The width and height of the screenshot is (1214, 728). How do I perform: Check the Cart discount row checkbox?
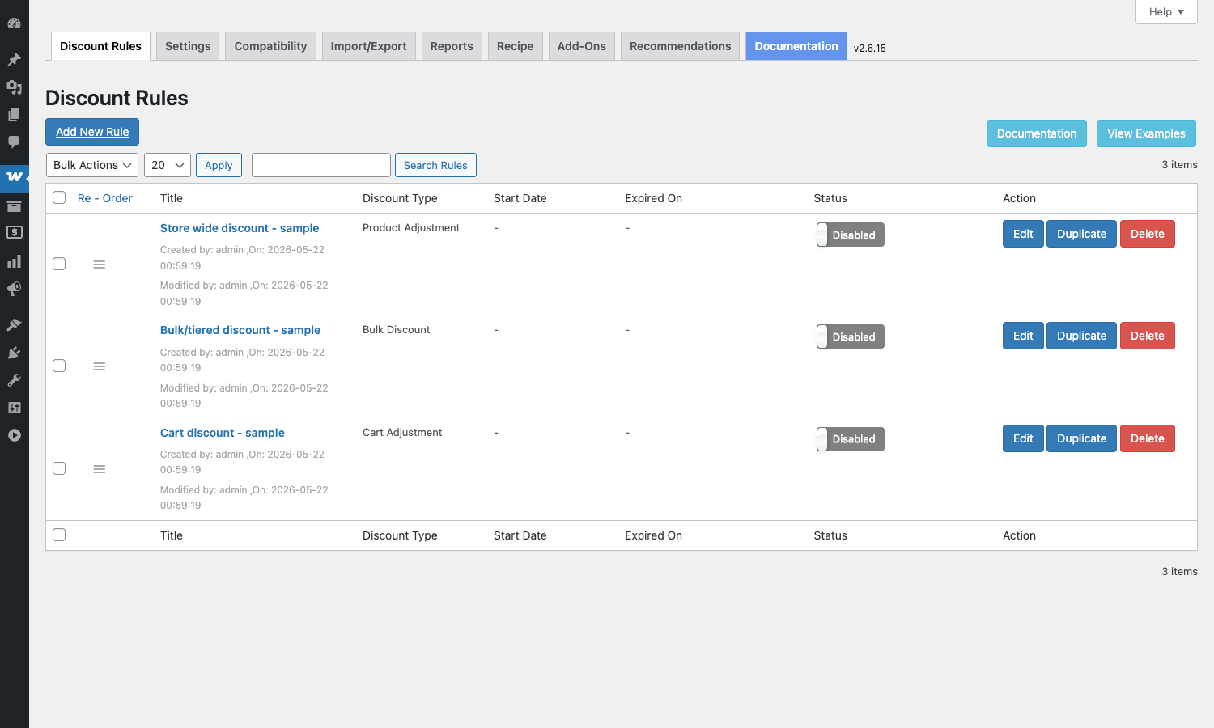tap(59, 468)
